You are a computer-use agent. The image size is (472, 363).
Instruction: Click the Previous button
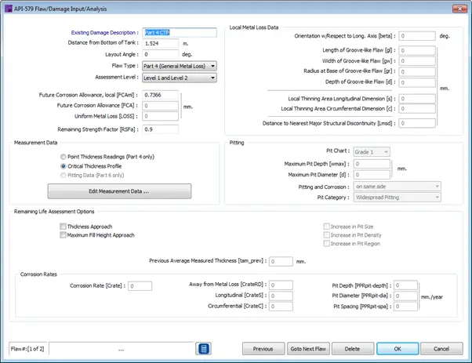tap(263, 349)
